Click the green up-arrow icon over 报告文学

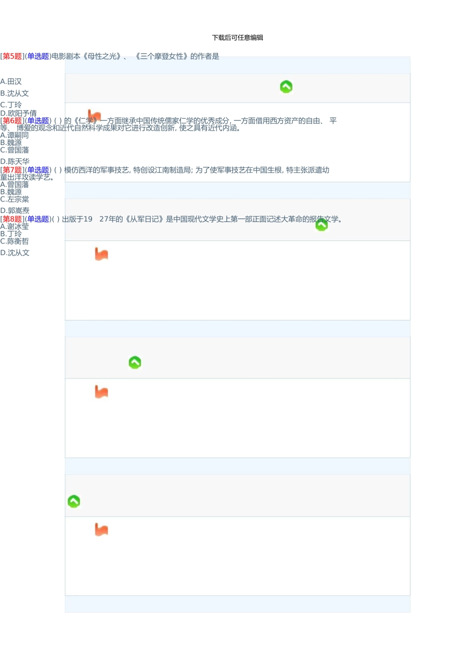click(321, 225)
